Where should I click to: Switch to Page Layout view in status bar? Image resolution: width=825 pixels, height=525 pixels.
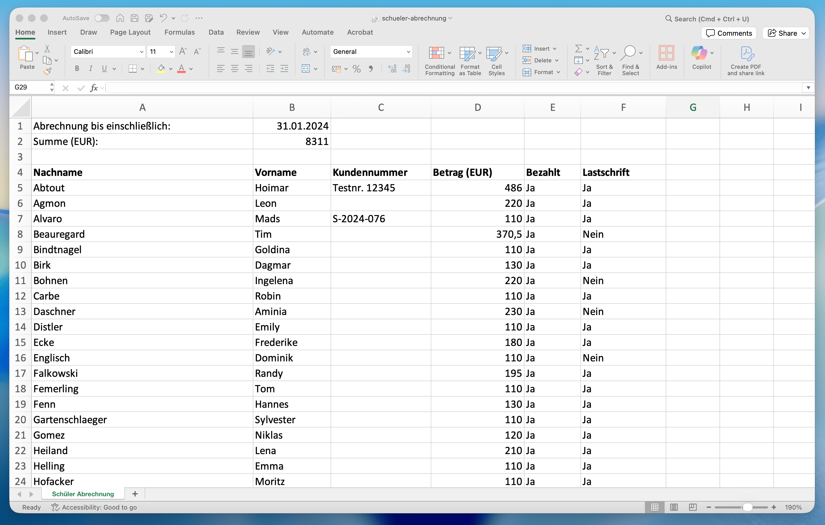click(x=674, y=507)
